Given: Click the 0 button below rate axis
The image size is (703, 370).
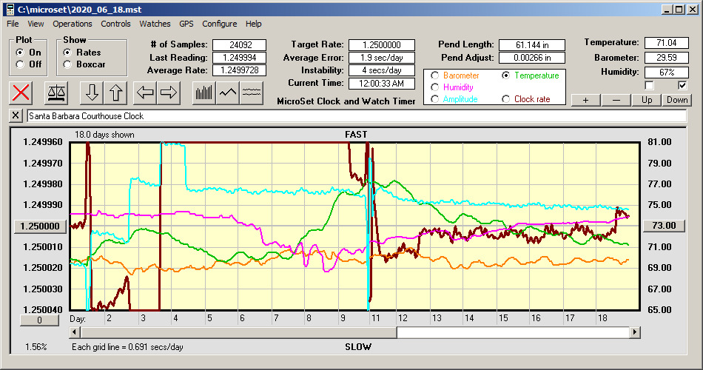Looking at the screenshot, I should click(39, 320).
